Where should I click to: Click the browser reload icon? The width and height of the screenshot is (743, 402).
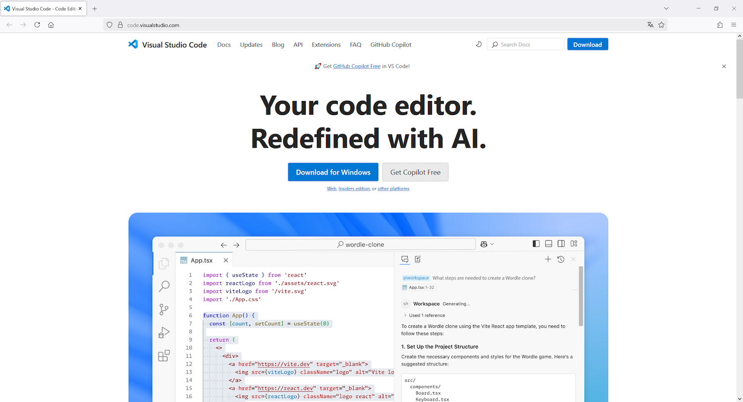(x=37, y=25)
